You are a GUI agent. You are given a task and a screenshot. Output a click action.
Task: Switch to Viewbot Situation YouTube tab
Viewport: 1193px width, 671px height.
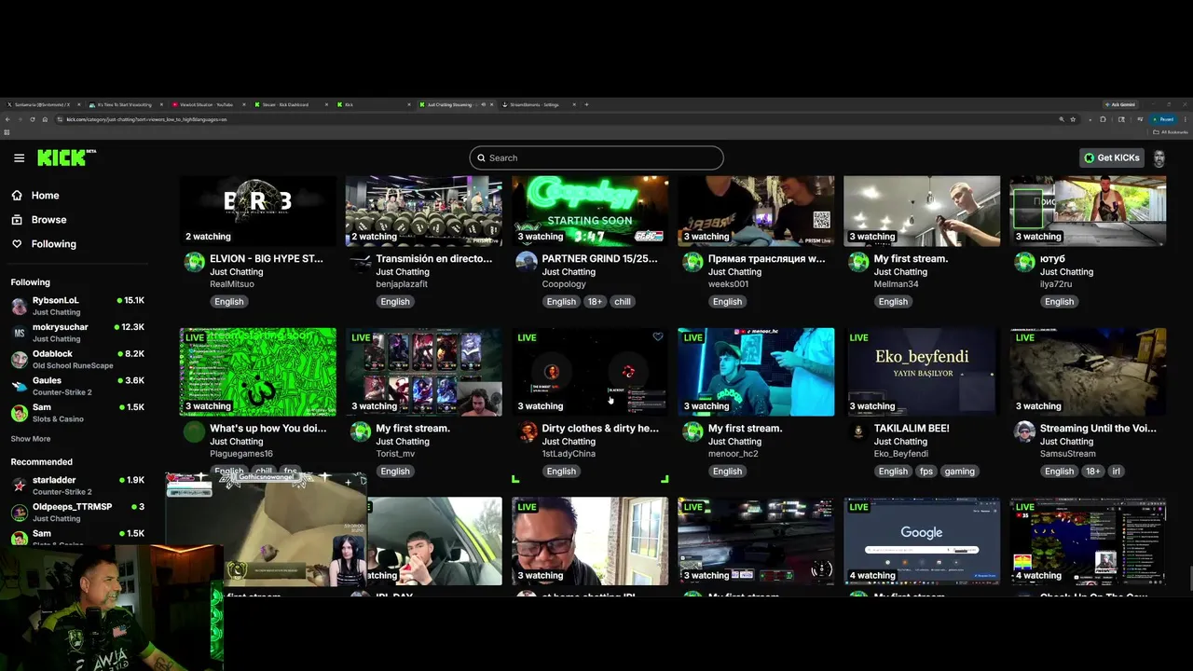click(210, 104)
